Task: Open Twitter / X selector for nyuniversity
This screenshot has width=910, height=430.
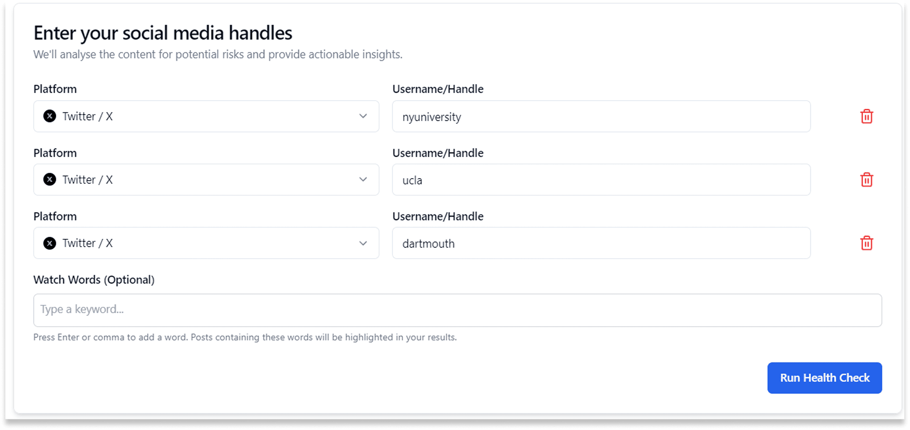Action: tap(206, 116)
